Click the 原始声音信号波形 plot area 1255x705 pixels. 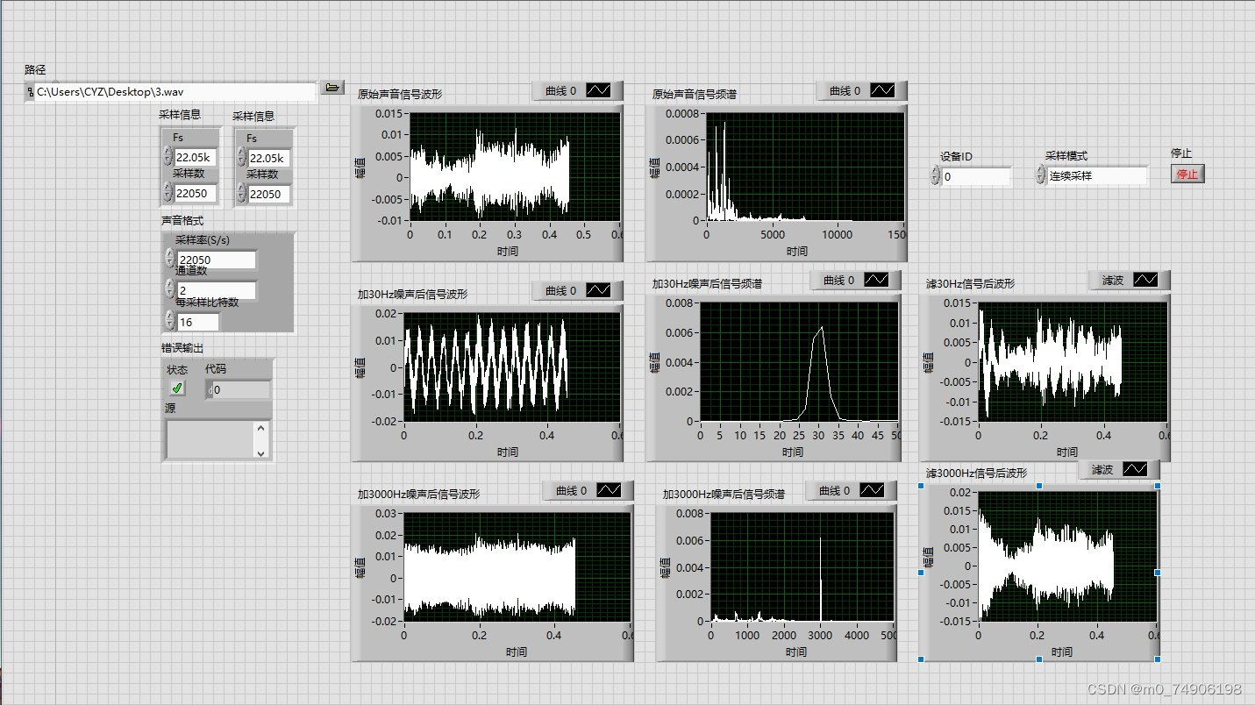pos(516,166)
